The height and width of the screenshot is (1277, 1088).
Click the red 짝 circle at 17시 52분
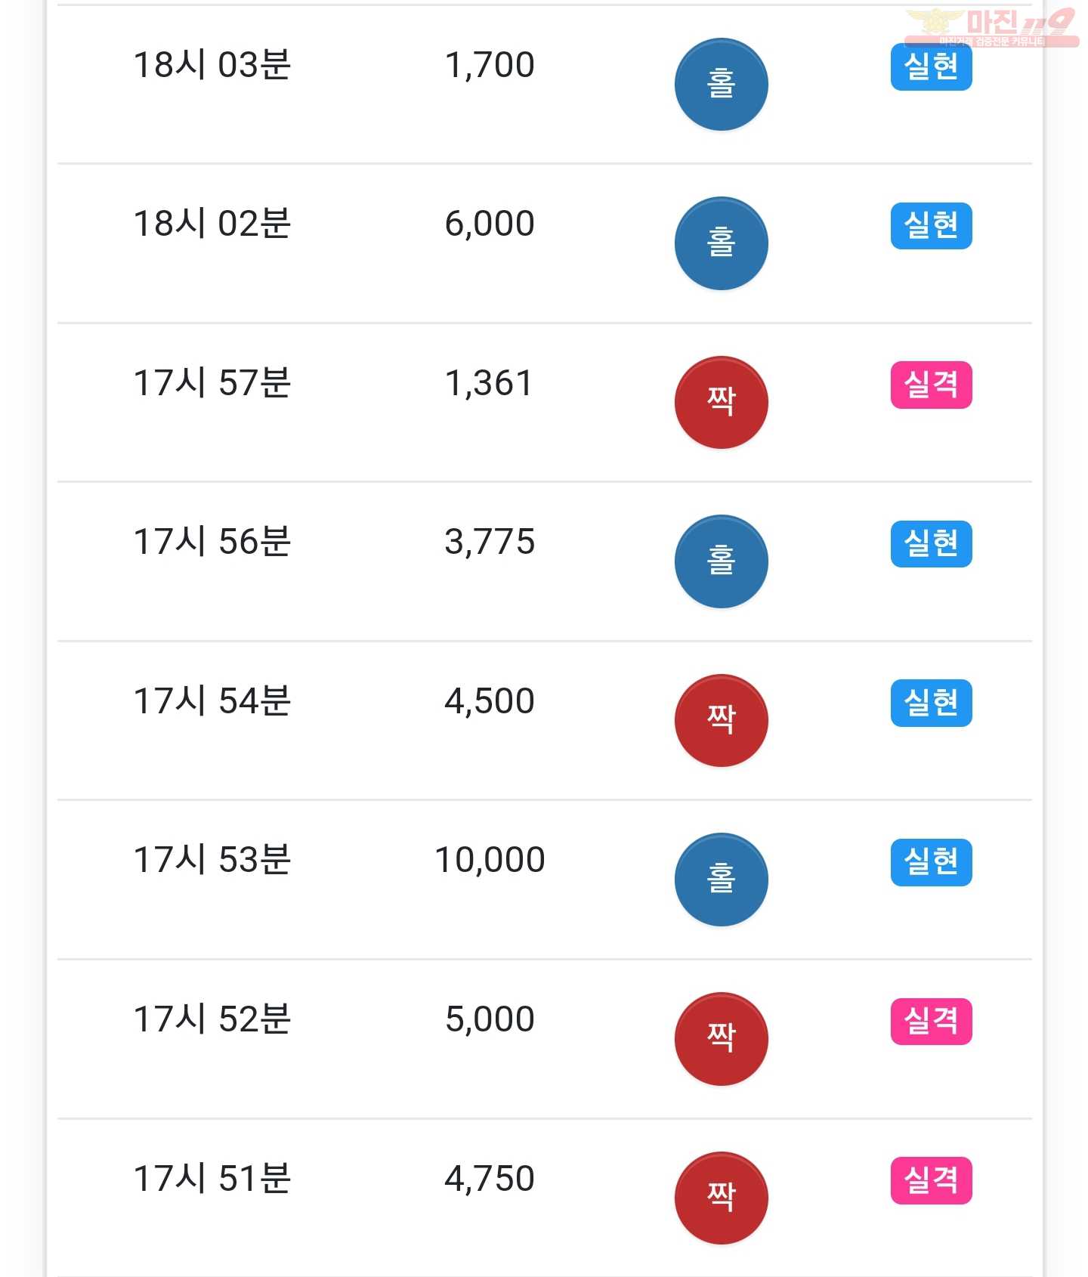coord(721,1039)
